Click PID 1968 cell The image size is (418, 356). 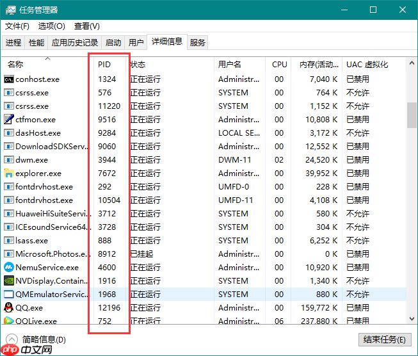coord(107,294)
